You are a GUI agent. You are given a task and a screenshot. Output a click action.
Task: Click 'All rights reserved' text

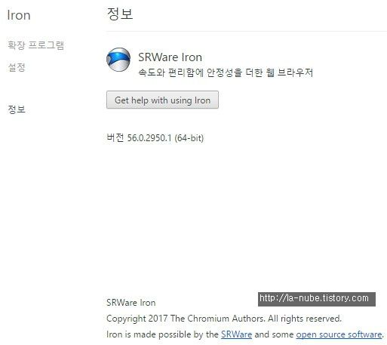click(305, 319)
